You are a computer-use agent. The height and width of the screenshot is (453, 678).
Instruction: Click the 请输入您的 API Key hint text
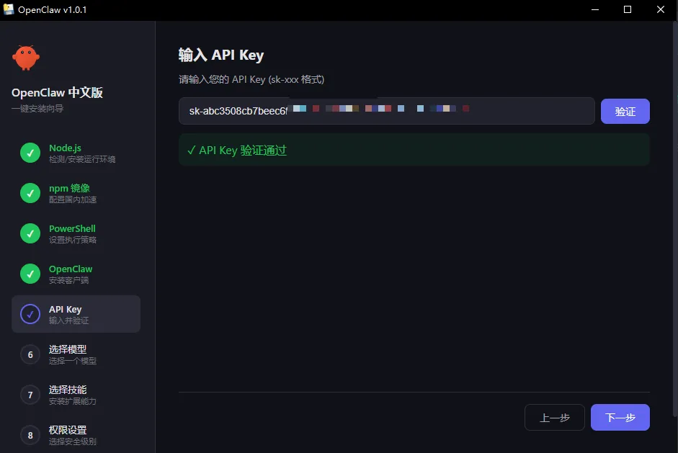251,79
